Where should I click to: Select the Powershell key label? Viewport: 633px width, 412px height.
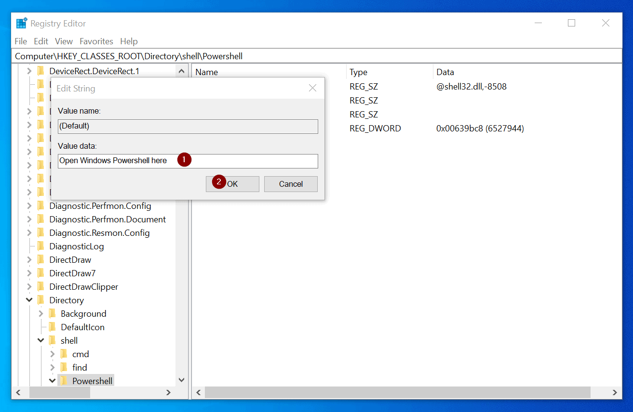click(93, 381)
